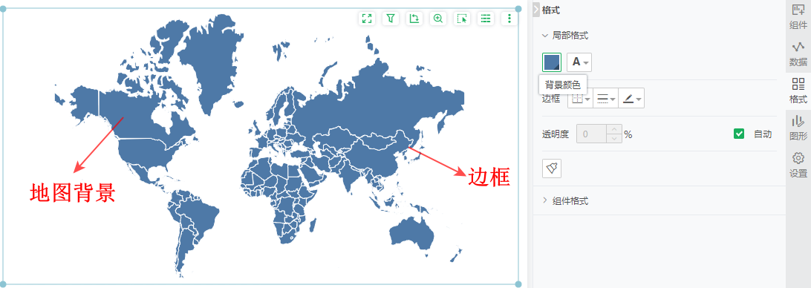This screenshot has width=811, height=288.
Task: Open the 设置 sidebar tab
Action: pos(798,166)
